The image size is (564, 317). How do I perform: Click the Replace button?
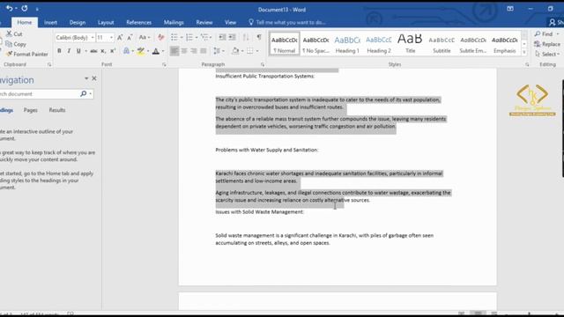(x=547, y=44)
